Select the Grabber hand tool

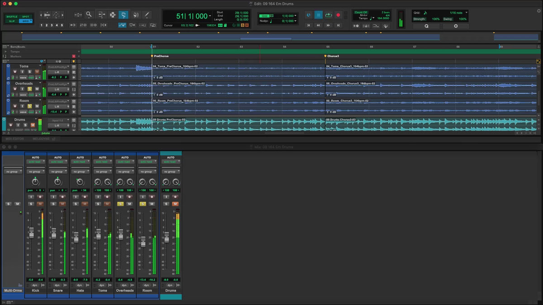point(123,15)
